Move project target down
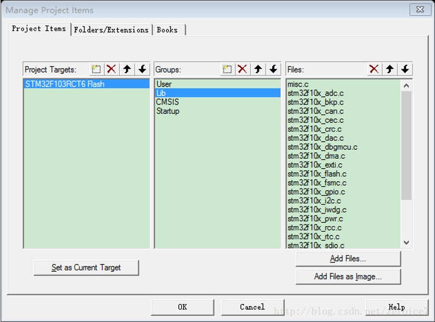 pyautogui.click(x=142, y=69)
